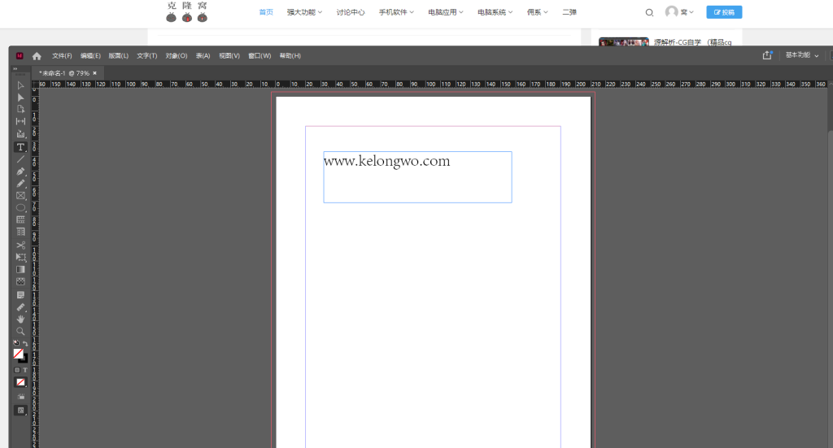Select the Pen tool
The height and width of the screenshot is (448, 833).
[x=20, y=172]
